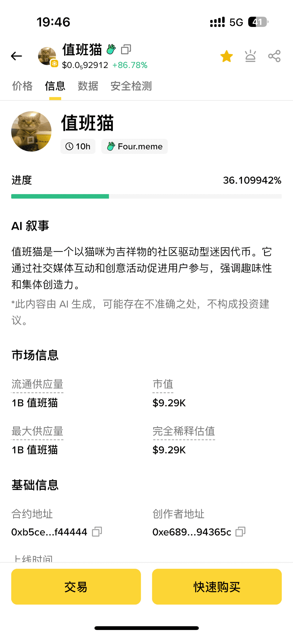
Task: Copy token name via header copy icon
Action: pos(126,49)
